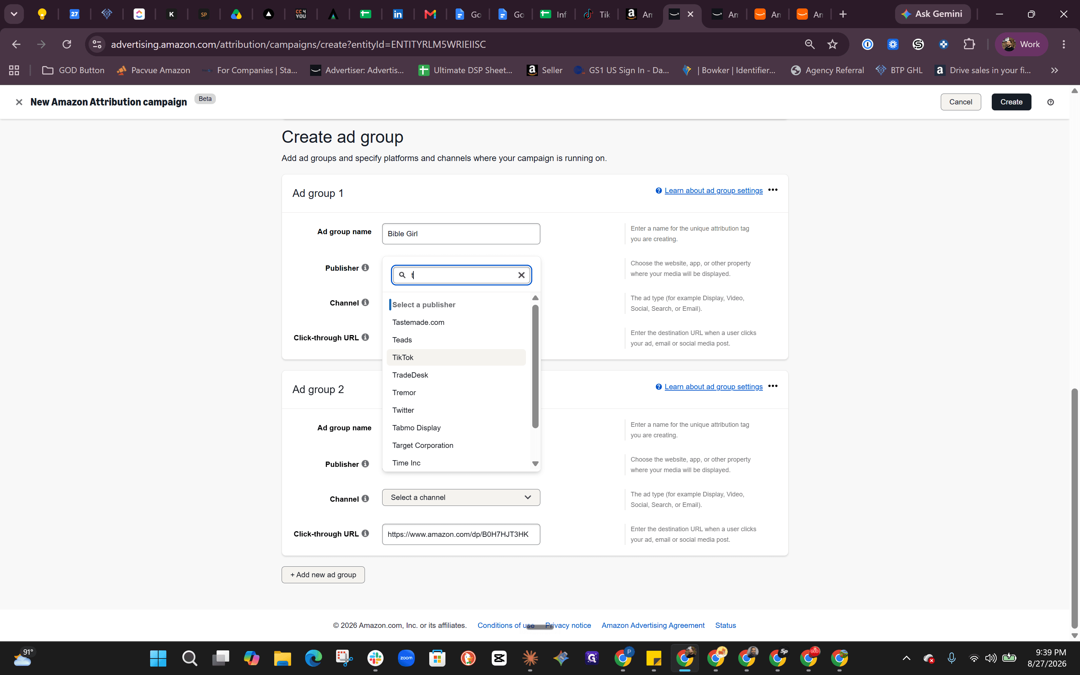Show hidden bookmarks with the double chevron
1080x675 pixels.
(1055, 70)
